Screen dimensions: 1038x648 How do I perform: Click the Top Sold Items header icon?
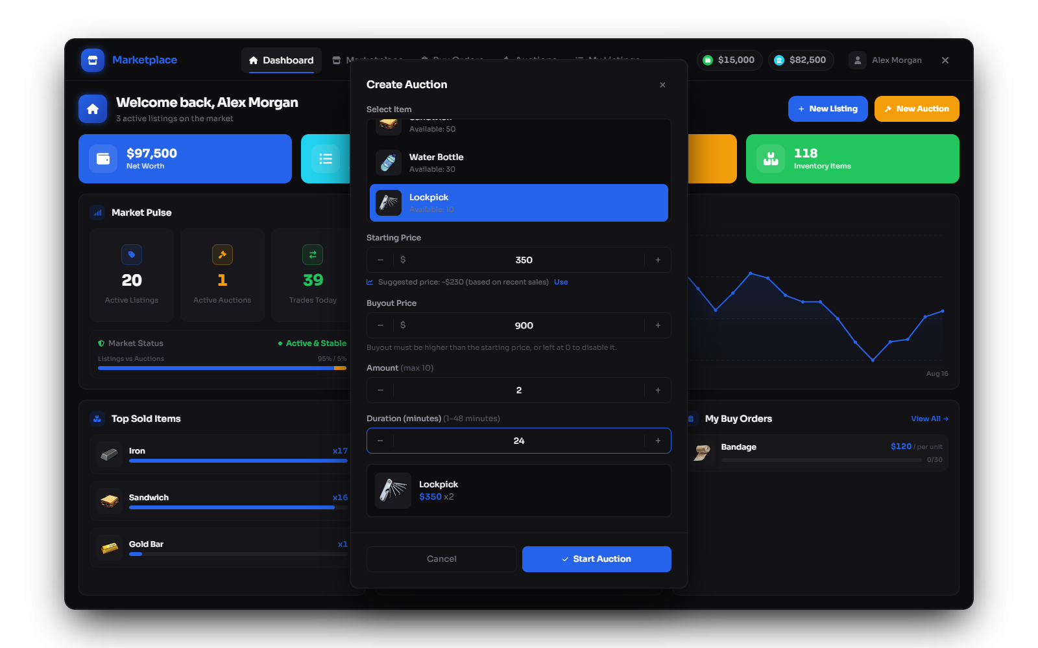[97, 419]
